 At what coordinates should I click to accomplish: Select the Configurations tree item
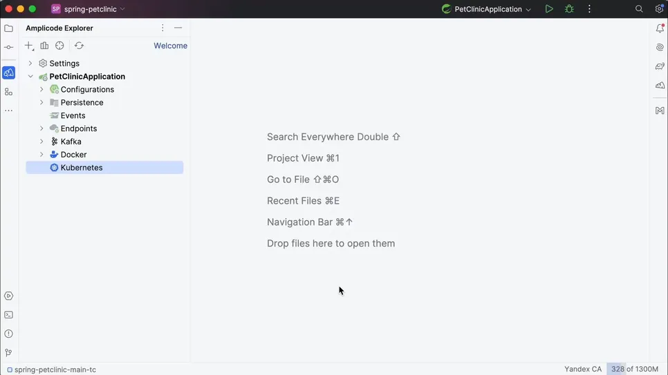pyautogui.click(x=87, y=89)
